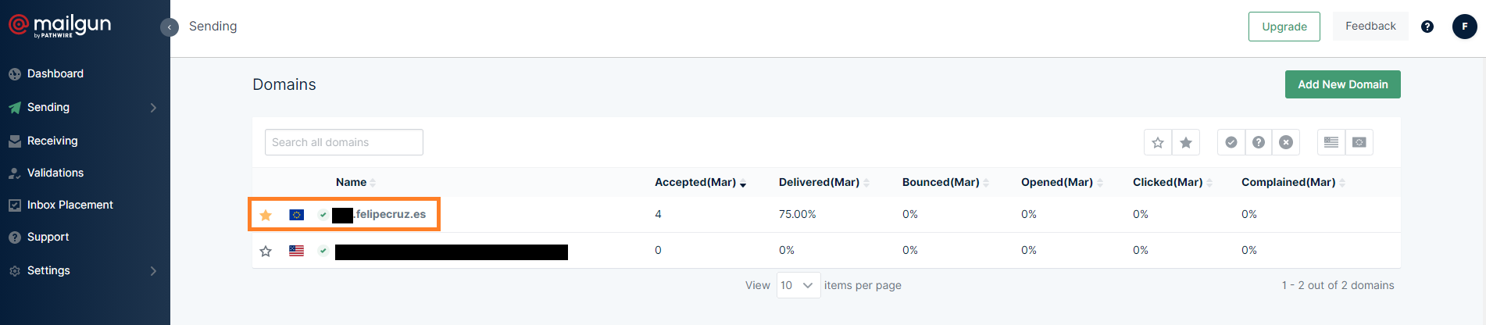Star the second domain as favorite
Image resolution: width=1486 pixels, height=325 pixels.
coord(266,251)
